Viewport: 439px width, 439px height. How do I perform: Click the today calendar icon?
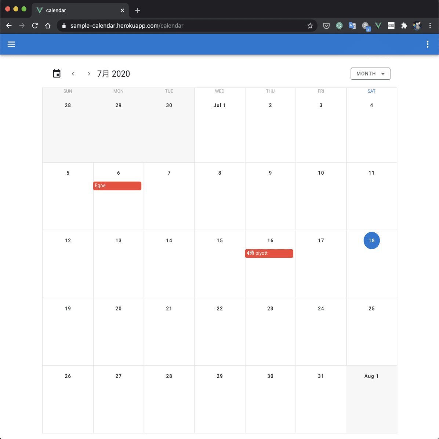pos(57,73)
